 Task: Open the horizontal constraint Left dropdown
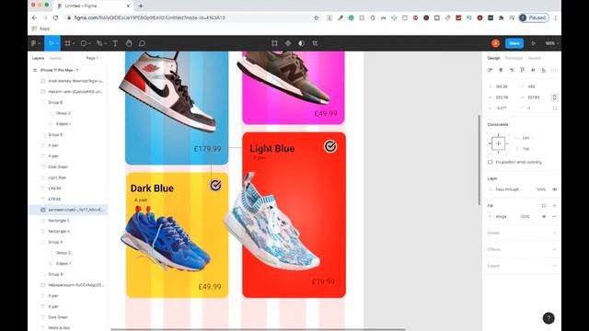(525, 138)
